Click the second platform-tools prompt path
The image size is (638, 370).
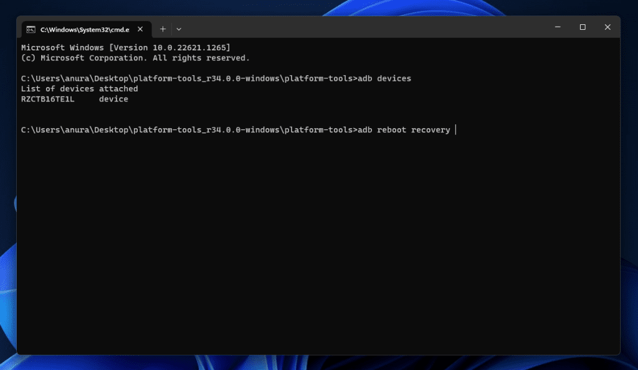click(x=187, y=130)
